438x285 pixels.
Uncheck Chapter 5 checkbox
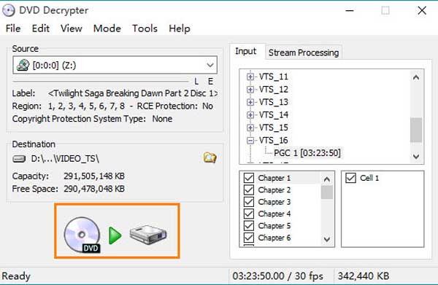(x=249, y=226)
